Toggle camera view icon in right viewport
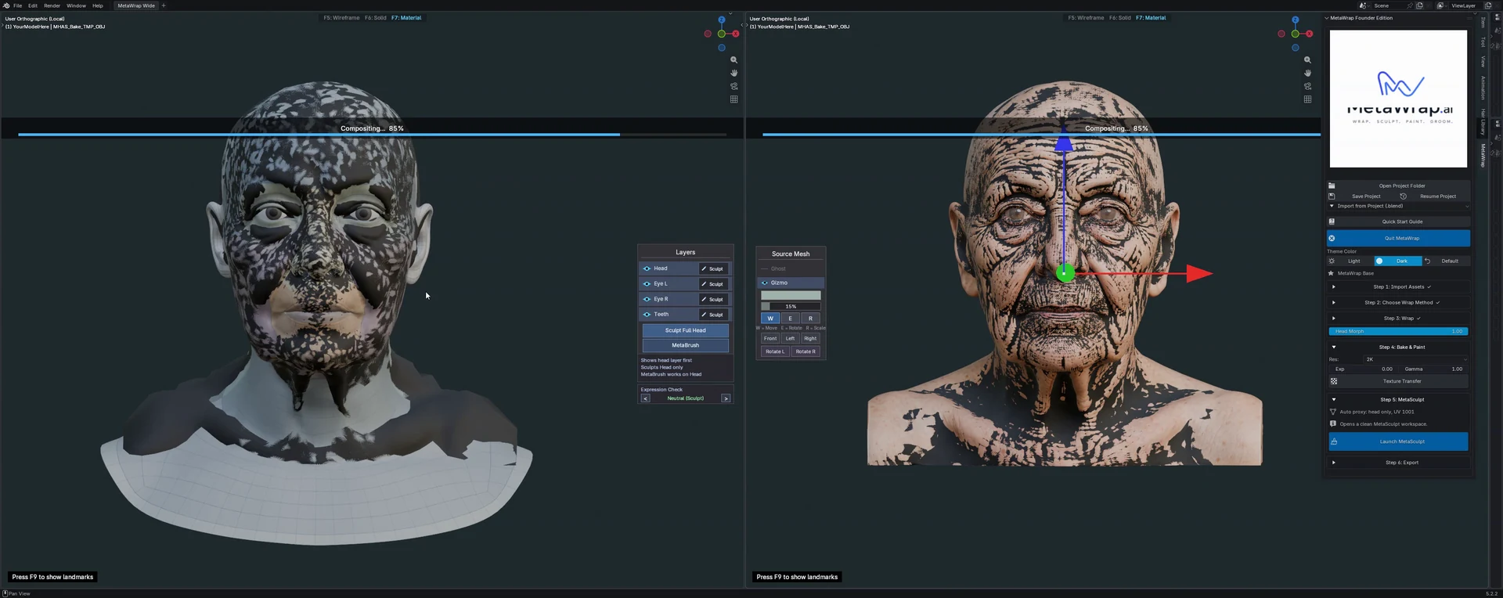The image size is (1503, 598). click(x=1307, y=86)
